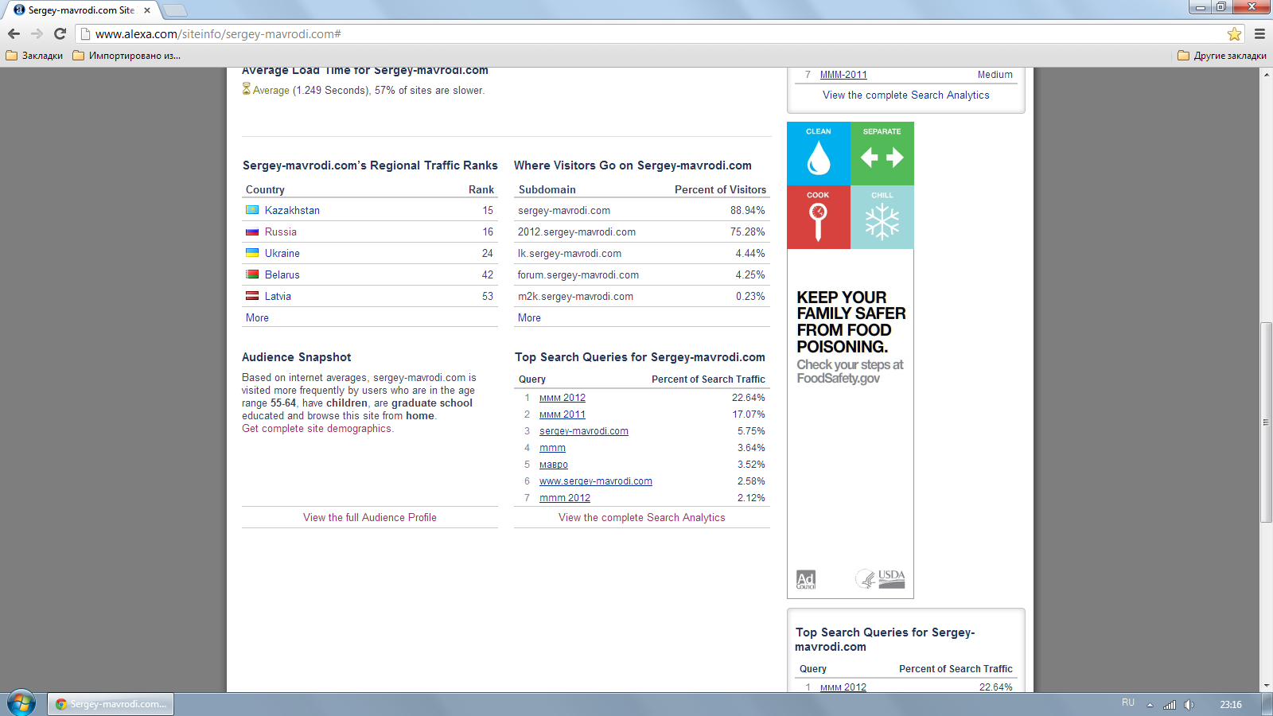Click the CHILL snowflake ad tile

pos(882,217)
